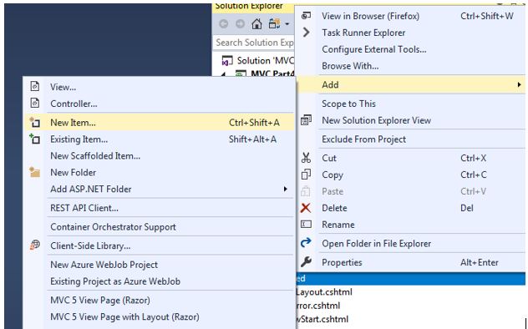
Task: Click the Properties wrench icon
Action: [x=306, y=261]
